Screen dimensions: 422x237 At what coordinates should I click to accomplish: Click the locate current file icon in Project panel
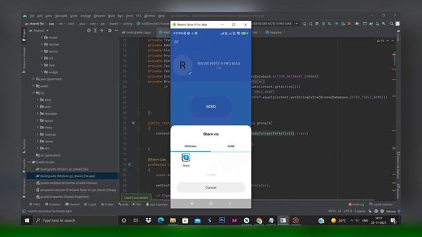tap(89, 31)
